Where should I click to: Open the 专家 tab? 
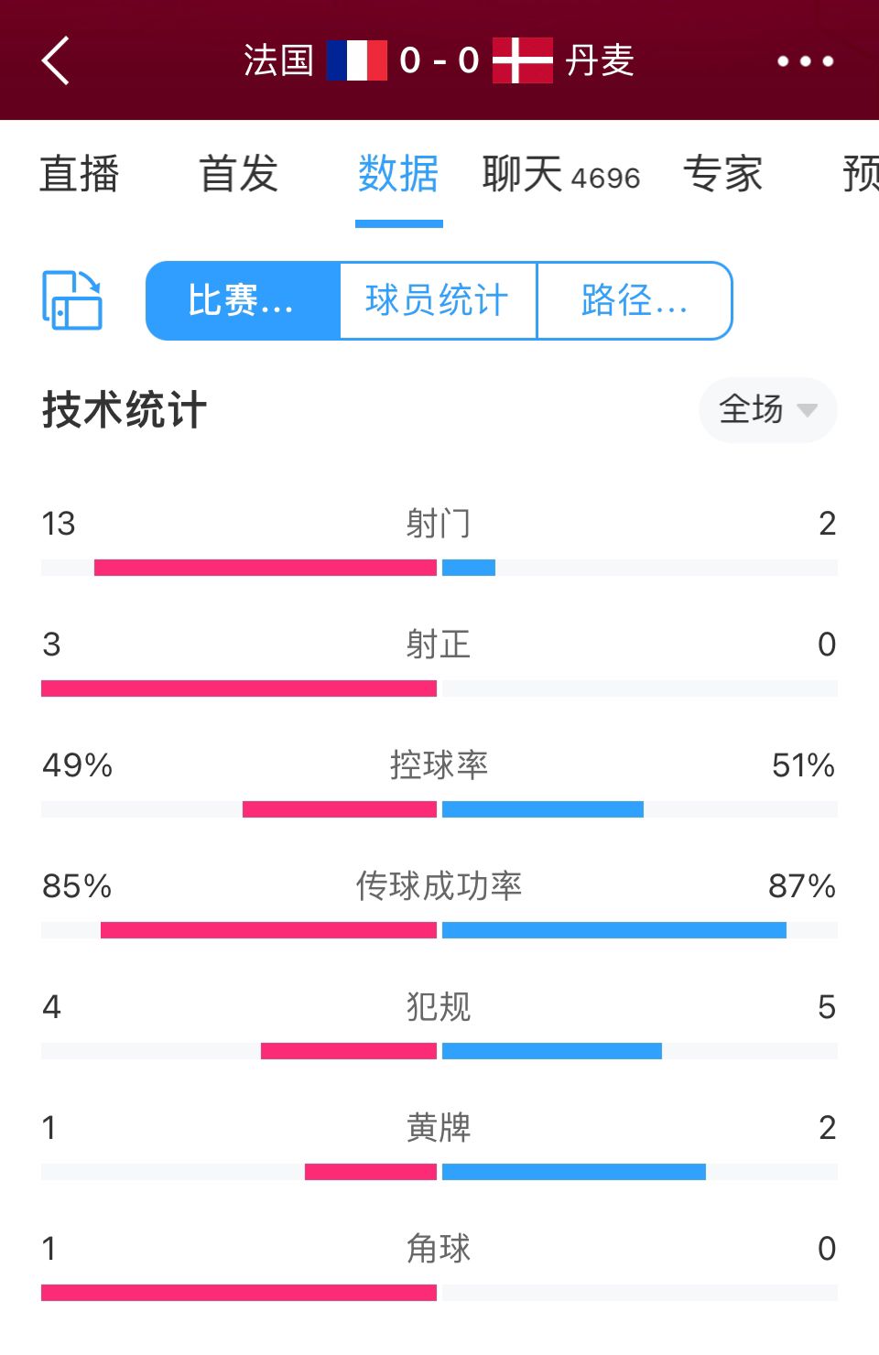(722, 173)
